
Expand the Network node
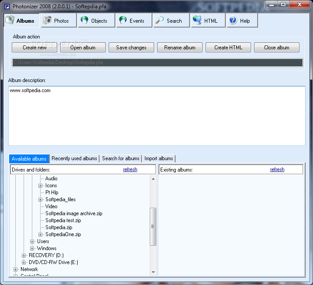click(15, 270)
